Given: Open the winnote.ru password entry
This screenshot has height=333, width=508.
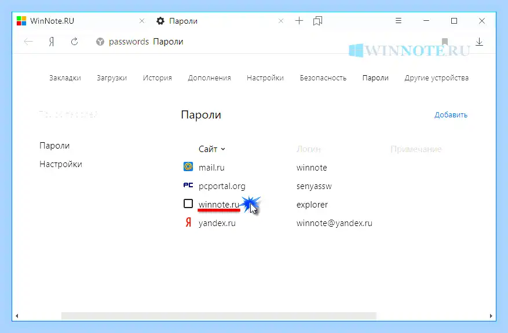Looking at the screenshot, I should (219, 205).
